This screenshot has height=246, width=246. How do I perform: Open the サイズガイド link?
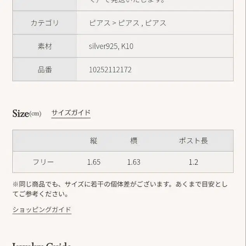[x=71, y=113]
